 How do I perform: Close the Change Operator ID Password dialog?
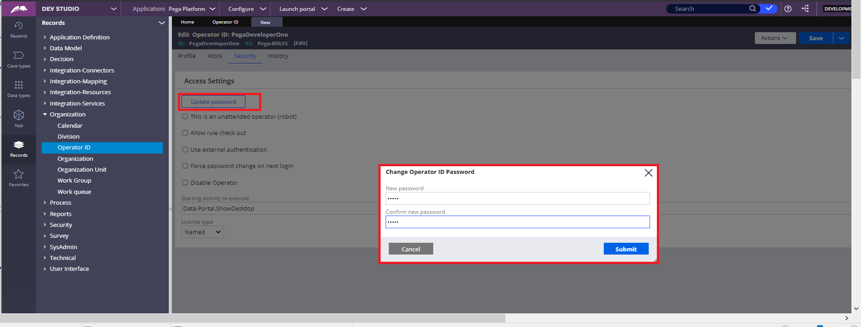(x=648, y=173)
